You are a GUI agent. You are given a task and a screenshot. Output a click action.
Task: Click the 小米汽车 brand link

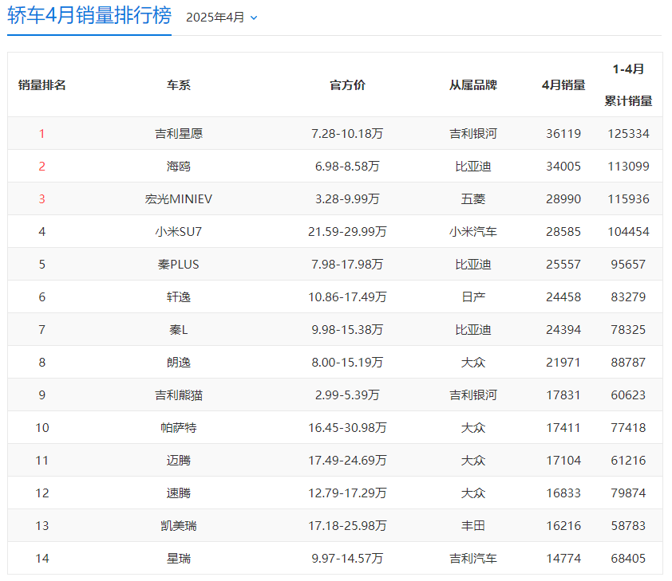pyautogui.click(x=473, y=232)
